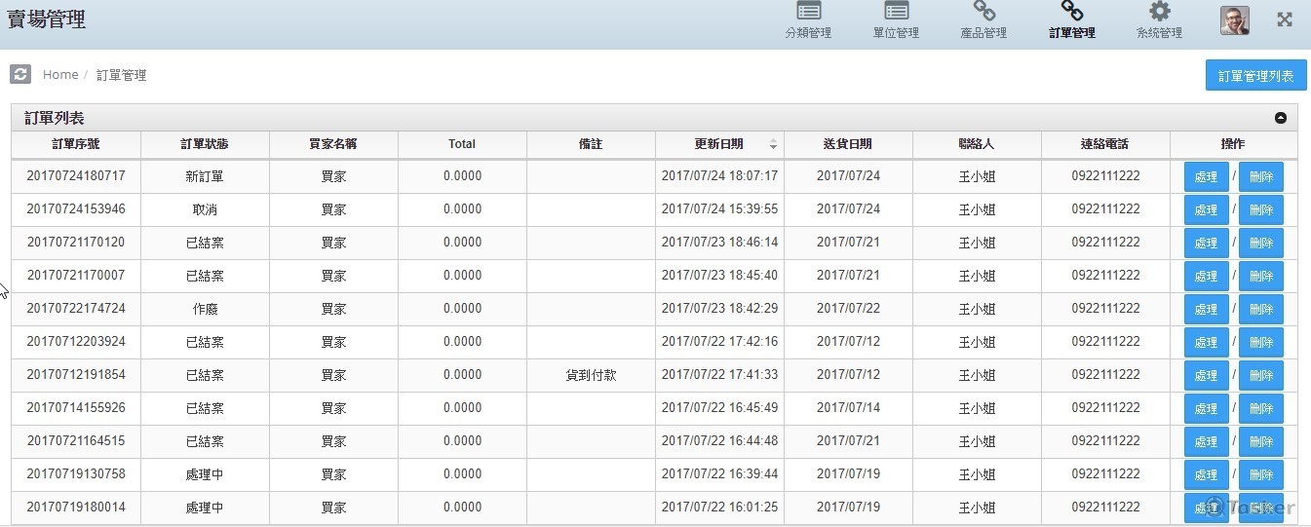Sort the table by 訂單狀態 header

point(205,144)
